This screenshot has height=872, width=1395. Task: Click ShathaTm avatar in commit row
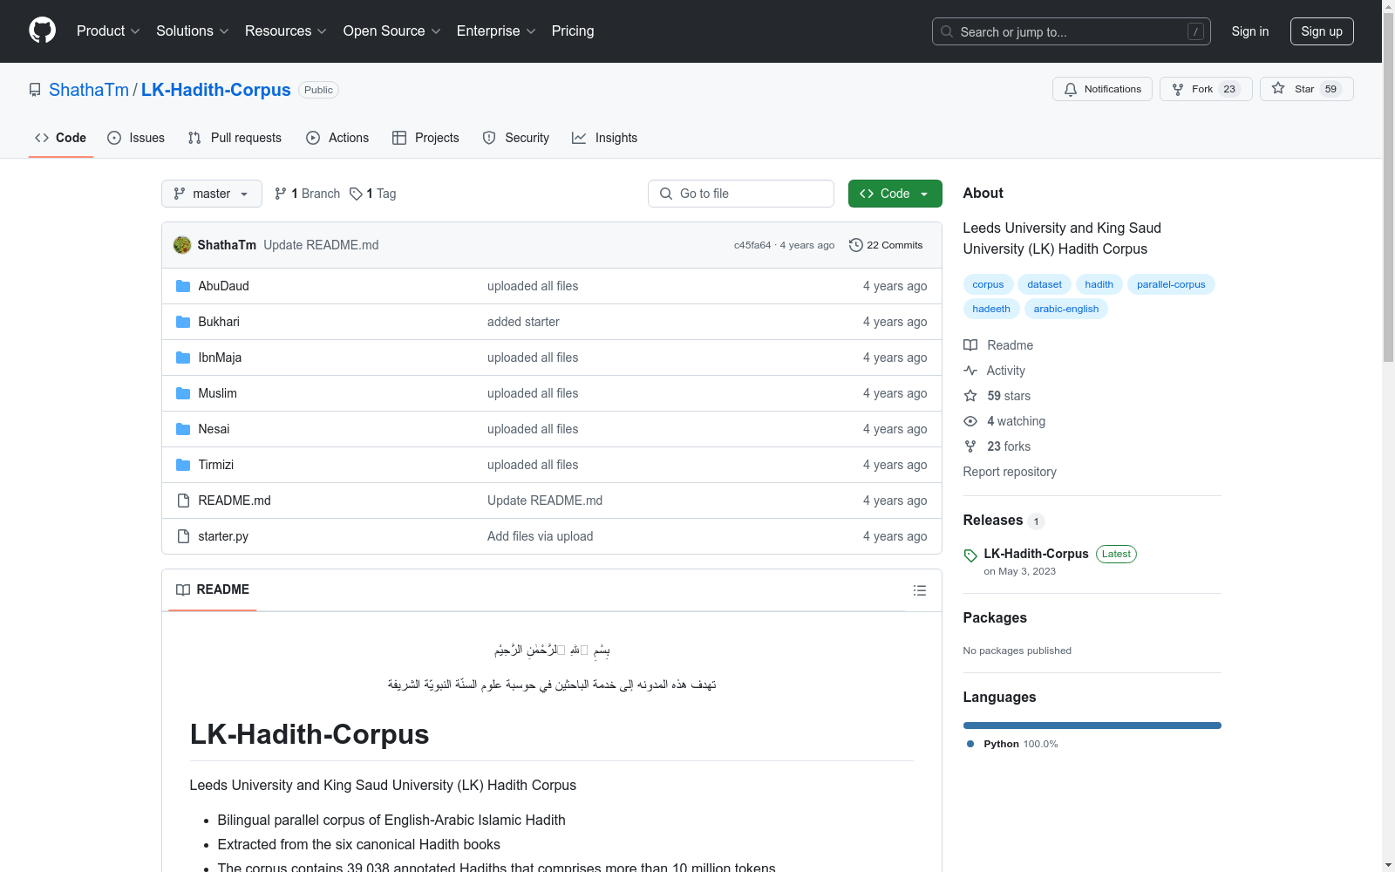[182, 245]
